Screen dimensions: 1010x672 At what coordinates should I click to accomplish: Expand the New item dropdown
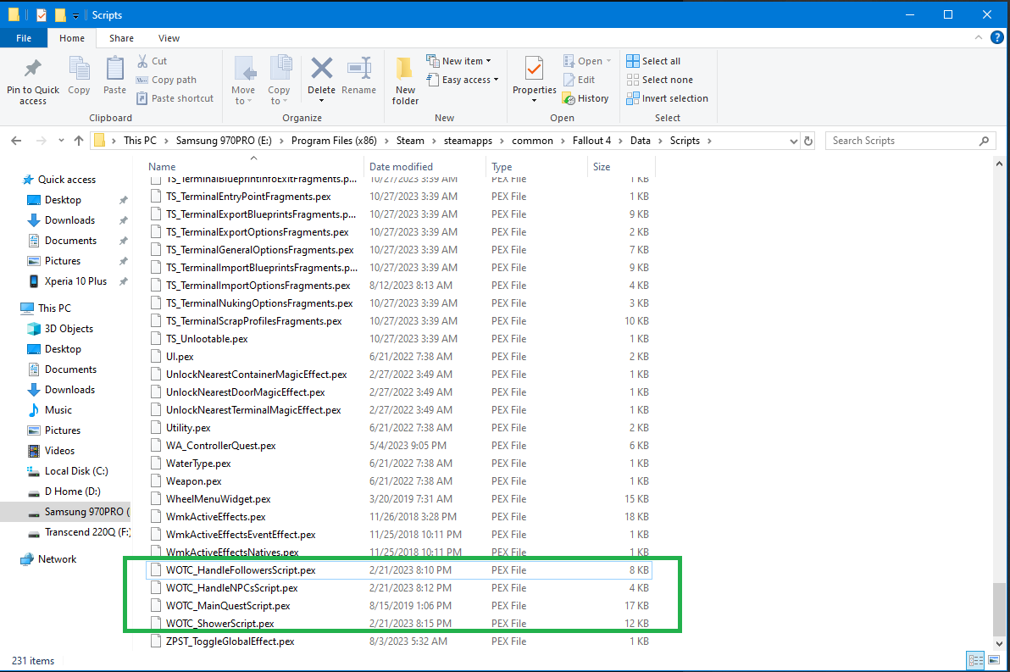459,61
